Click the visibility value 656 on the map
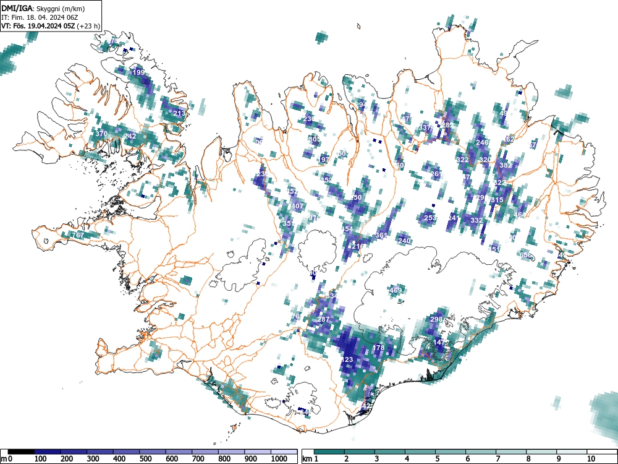The height and width of the screenshot is (464, 618). [525, 255]
